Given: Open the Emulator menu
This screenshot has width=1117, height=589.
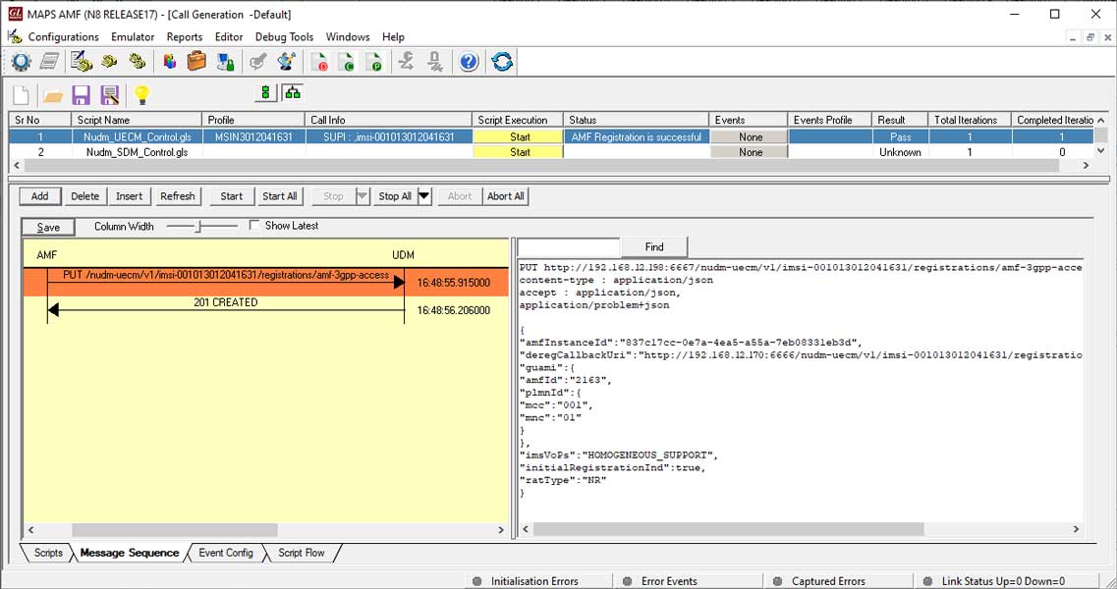Looking at the screenshot, I should pos(133,37).
